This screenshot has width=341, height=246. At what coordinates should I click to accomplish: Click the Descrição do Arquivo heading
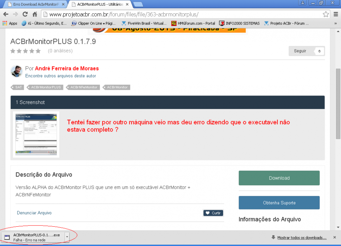tap(44, 175)
